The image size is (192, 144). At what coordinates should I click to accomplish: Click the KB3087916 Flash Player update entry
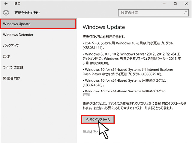coord(128,72)
